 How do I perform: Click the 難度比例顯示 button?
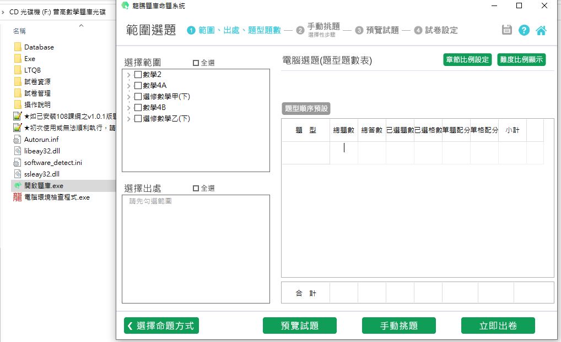click(521, 60)
